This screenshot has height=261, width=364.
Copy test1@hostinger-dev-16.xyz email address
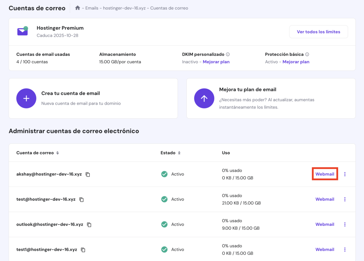pyautogui.click(x=83, y=250)
